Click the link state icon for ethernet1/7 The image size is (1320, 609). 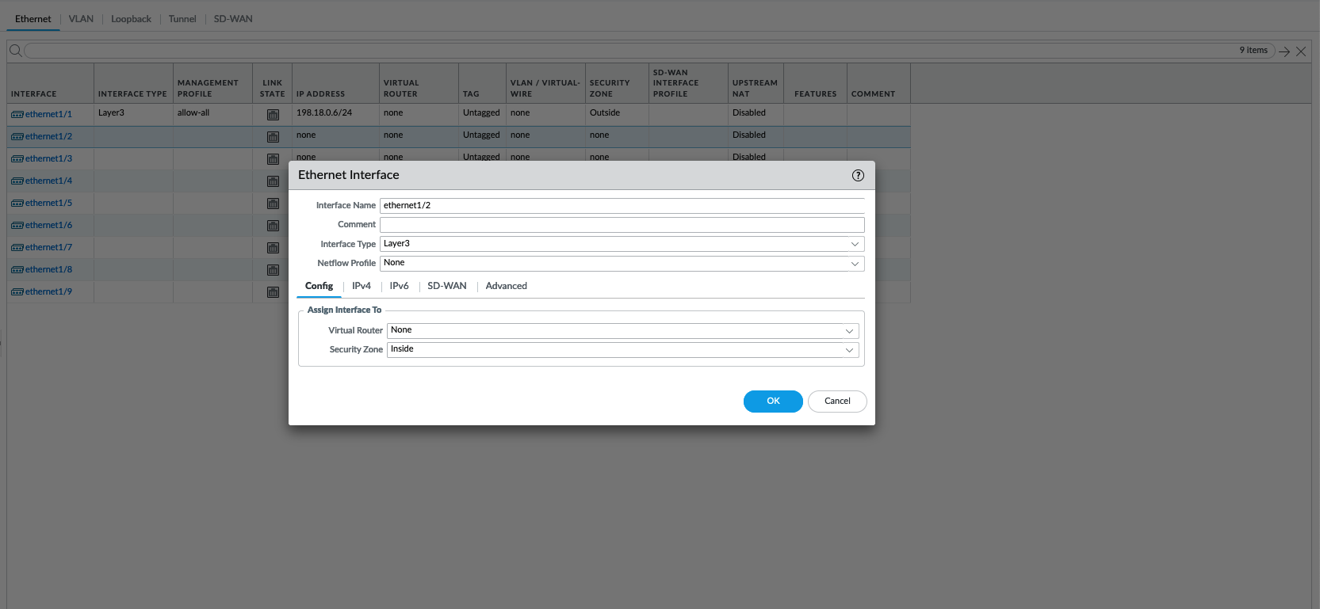(273, 248)
